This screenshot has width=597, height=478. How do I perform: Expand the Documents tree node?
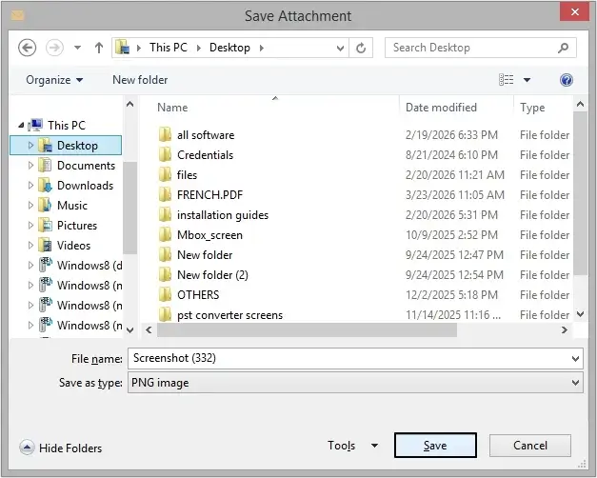click(x=30, y=166)
